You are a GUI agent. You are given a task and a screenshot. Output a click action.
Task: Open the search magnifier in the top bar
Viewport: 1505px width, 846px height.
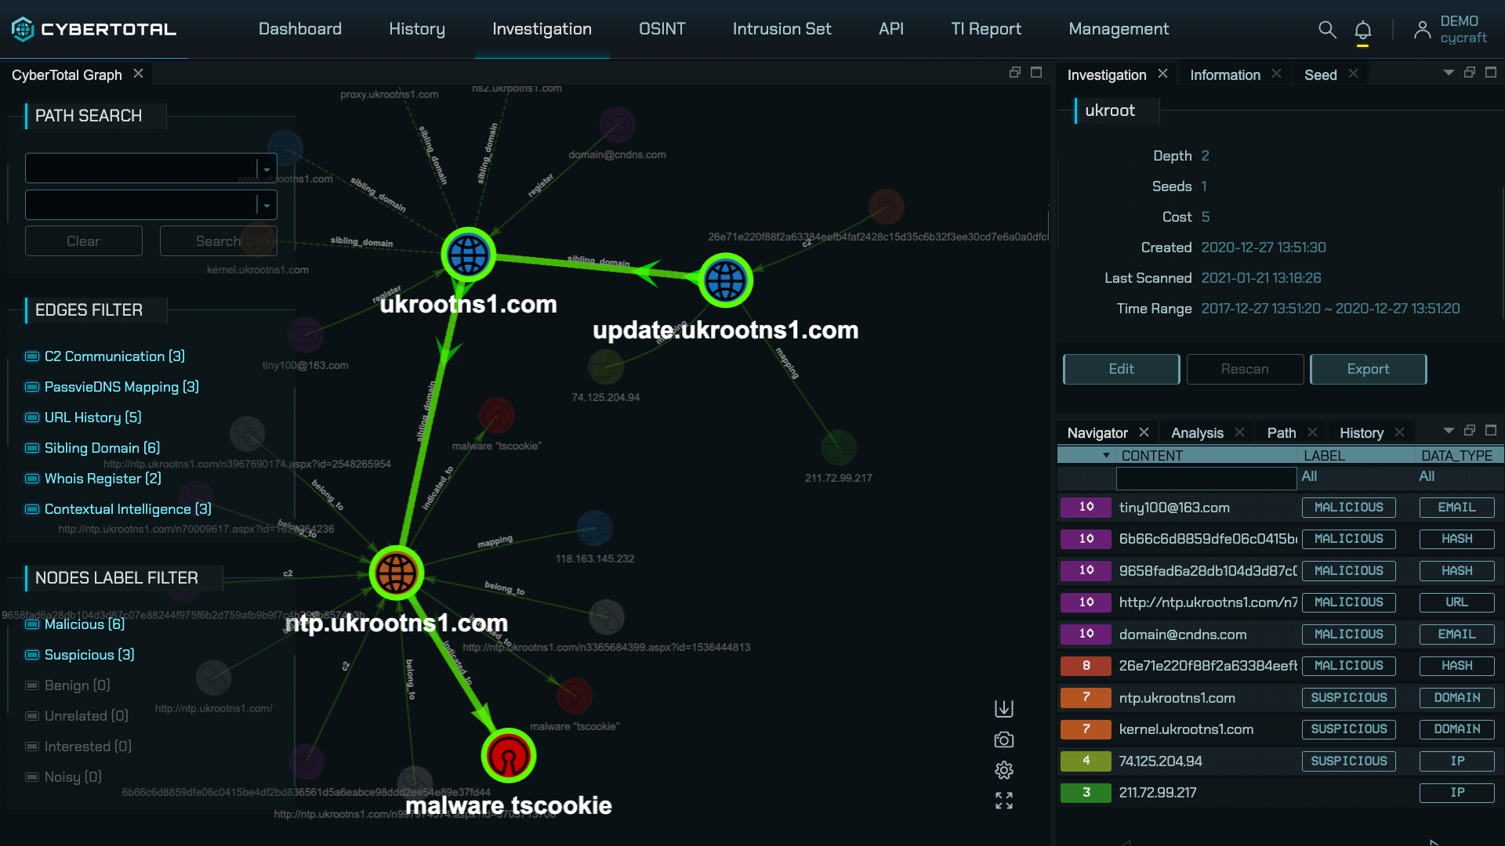coord(1327,29)
